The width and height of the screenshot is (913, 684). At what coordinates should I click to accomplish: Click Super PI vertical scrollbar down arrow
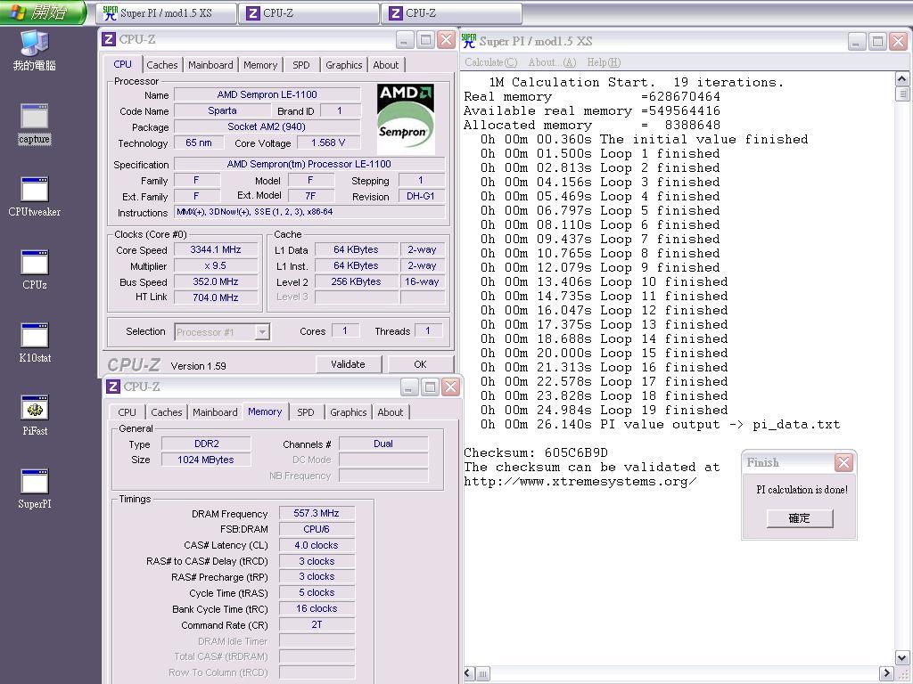pyautogui.click(x=902, y=658)
